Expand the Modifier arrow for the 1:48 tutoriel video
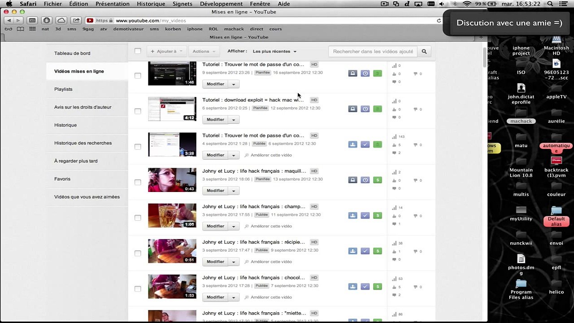 (x=233, y=84)
